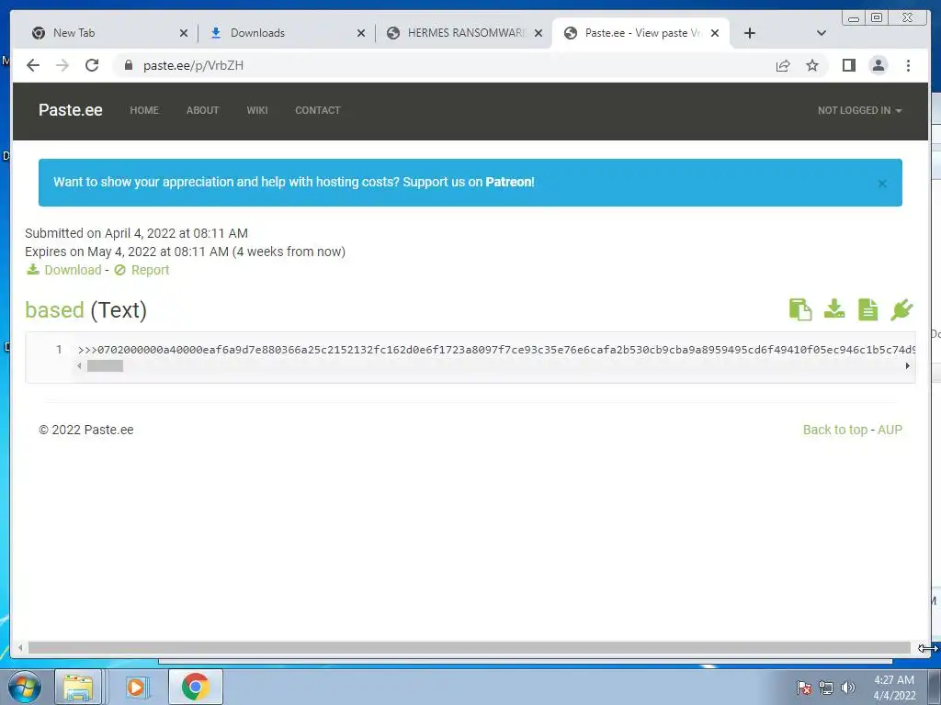Open the AUP link
Viewport: 941px width, 705px height.
click(x=890, y=430)
